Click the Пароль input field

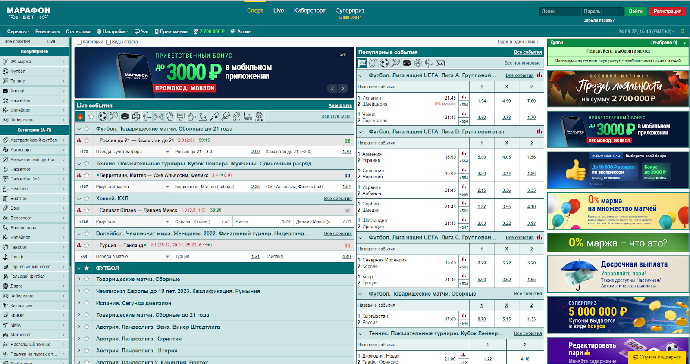pyautogui.click(x=602, y=12)
